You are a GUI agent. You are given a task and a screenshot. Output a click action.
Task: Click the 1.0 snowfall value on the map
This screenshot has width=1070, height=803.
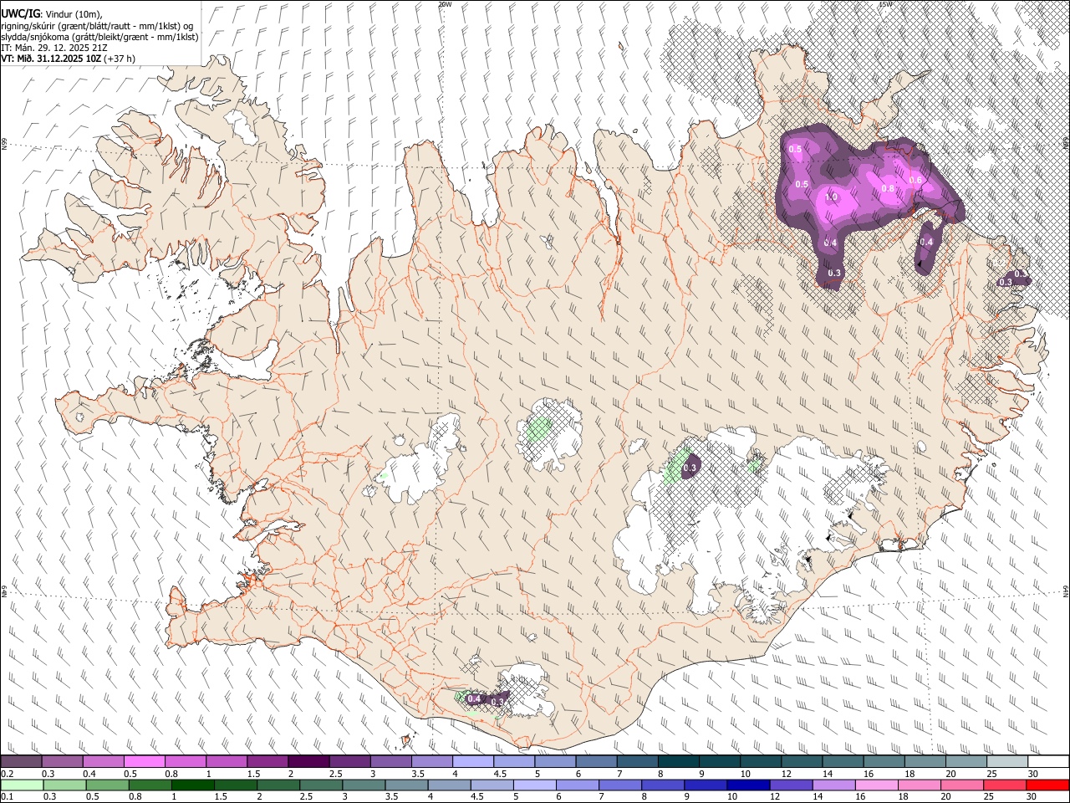click(x=831, y=197)
